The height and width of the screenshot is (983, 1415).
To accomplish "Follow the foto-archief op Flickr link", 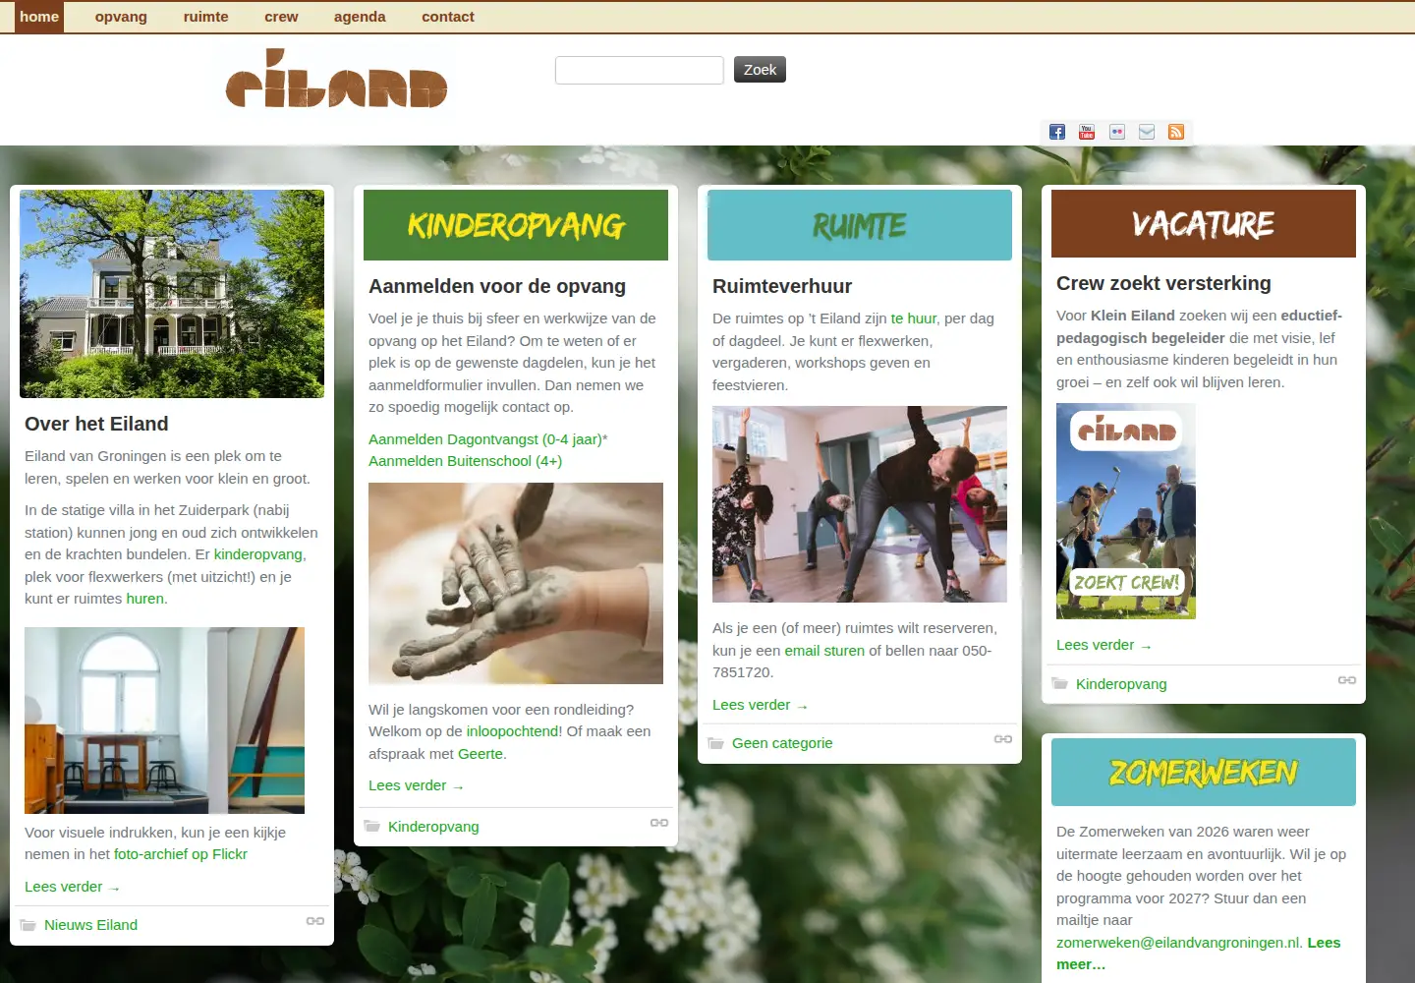I will (181, 854).
